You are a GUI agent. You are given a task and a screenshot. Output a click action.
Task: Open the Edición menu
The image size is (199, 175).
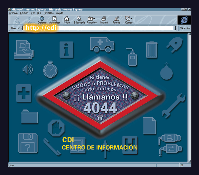point(24,13)
